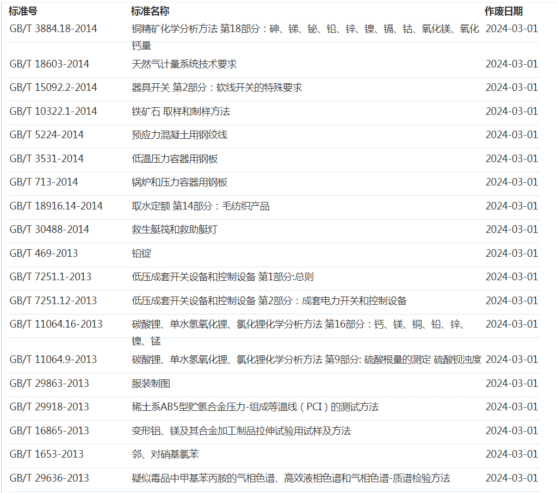The width and height of the screenshot is (557, 493).
Task: Open 救生艇筏和救助艇灯 standard
Action: [x=174, y=230]
